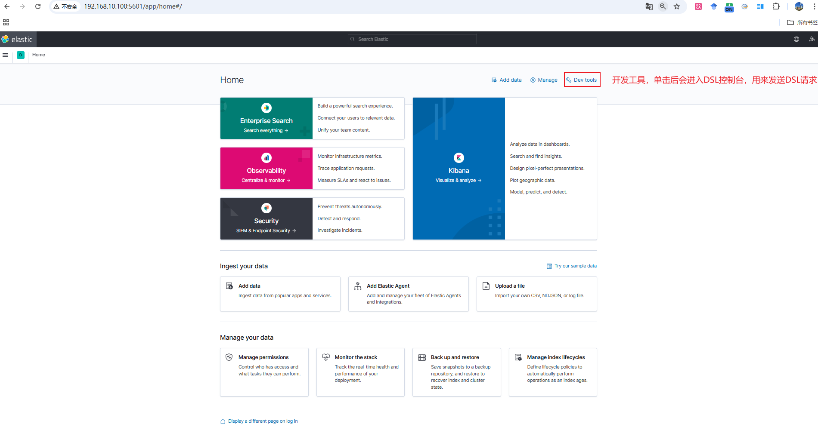
Task: Click 'Prevent threats autonomously.' text
Action: [x=350, y=207]
